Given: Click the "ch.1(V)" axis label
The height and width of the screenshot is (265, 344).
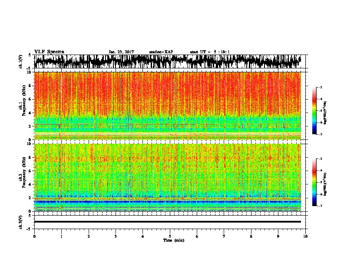Looking at the screenshot, I should click(x=21, y=61).
